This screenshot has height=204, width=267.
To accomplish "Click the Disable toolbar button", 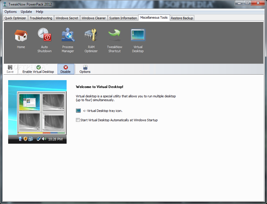I will point(65,69).
